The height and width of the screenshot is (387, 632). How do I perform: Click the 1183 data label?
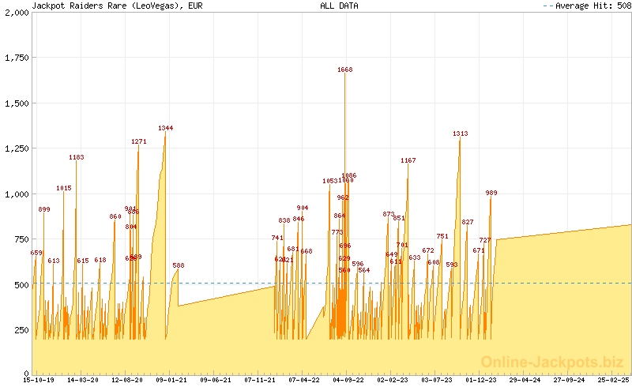[x=77, y=157]
